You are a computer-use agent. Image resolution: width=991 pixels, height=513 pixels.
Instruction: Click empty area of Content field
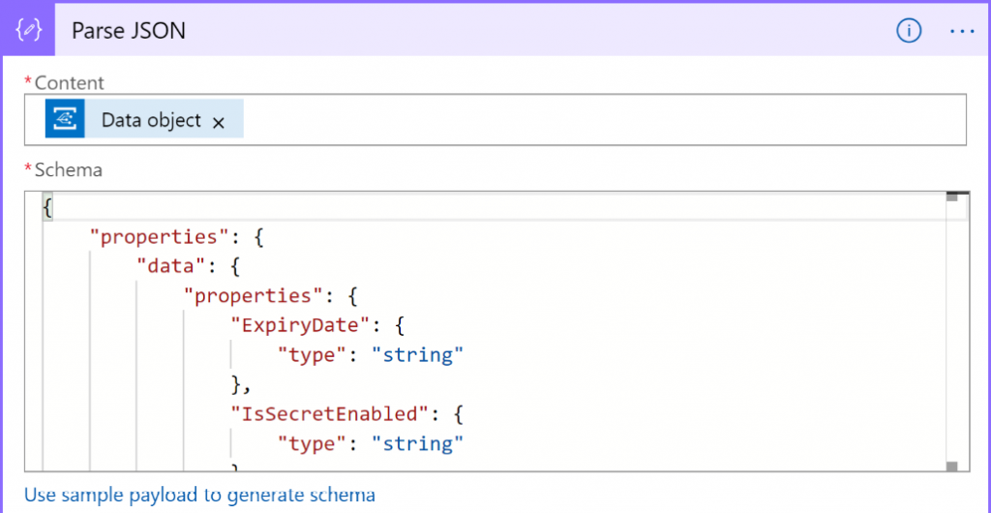click(600, 120)
